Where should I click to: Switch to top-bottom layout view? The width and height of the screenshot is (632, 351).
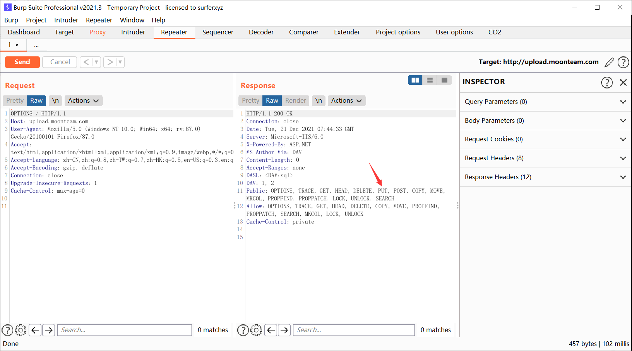click(x=430, y=80)
